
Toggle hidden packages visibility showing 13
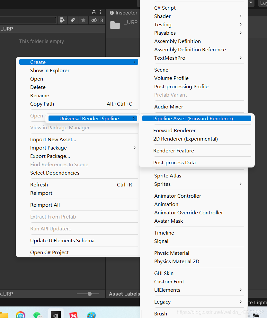click(x=97, y=20)
